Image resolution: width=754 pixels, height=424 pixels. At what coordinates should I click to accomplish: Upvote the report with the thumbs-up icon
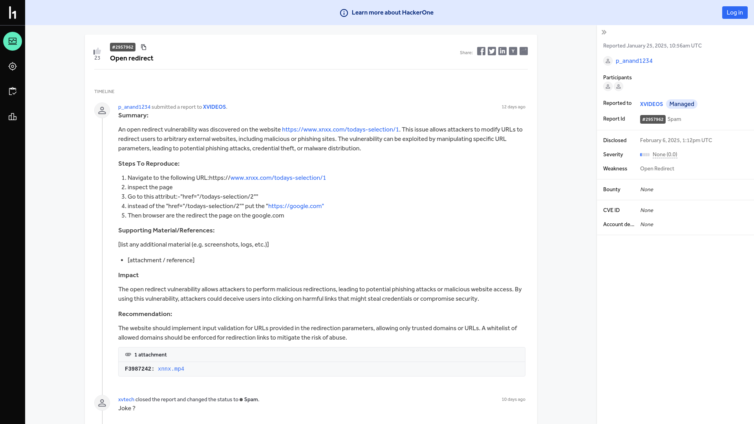[97, 51]
